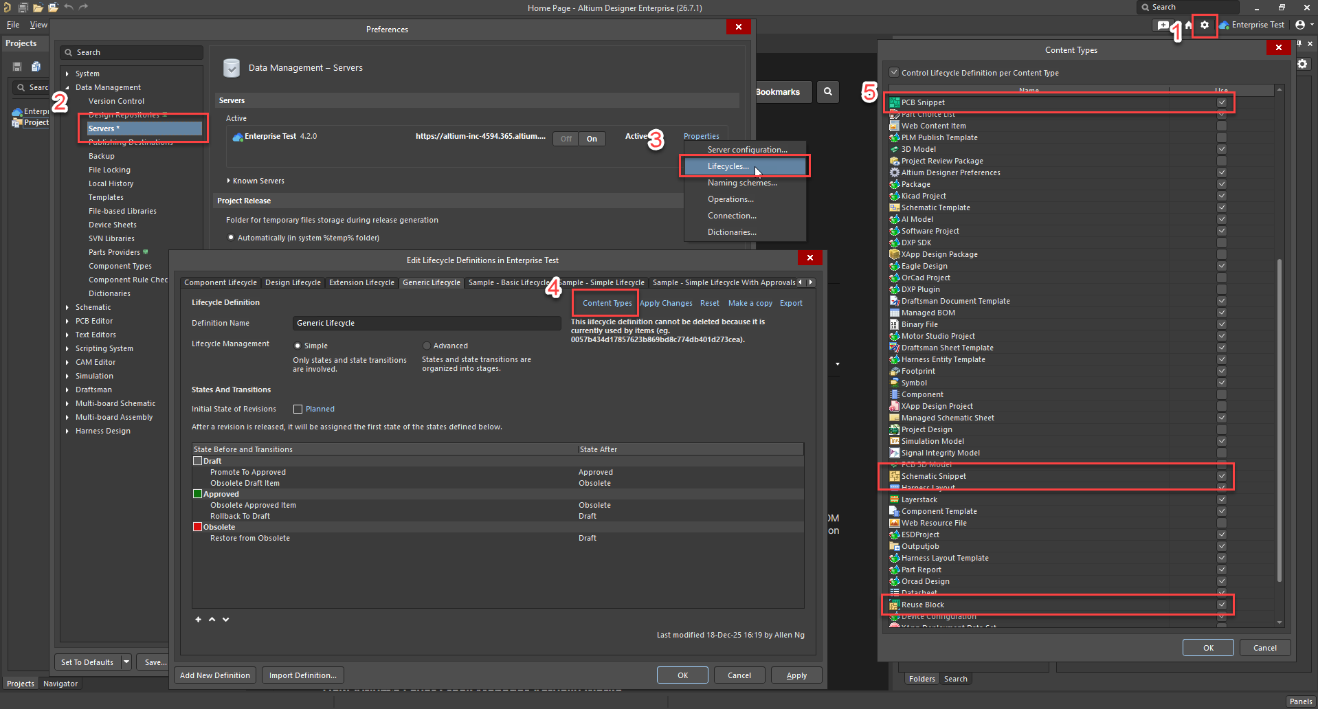The width and height of the screenshot is (1318, 709).
Task: Expand the PCB Editor preferences tree node
Action: (67, 321)
